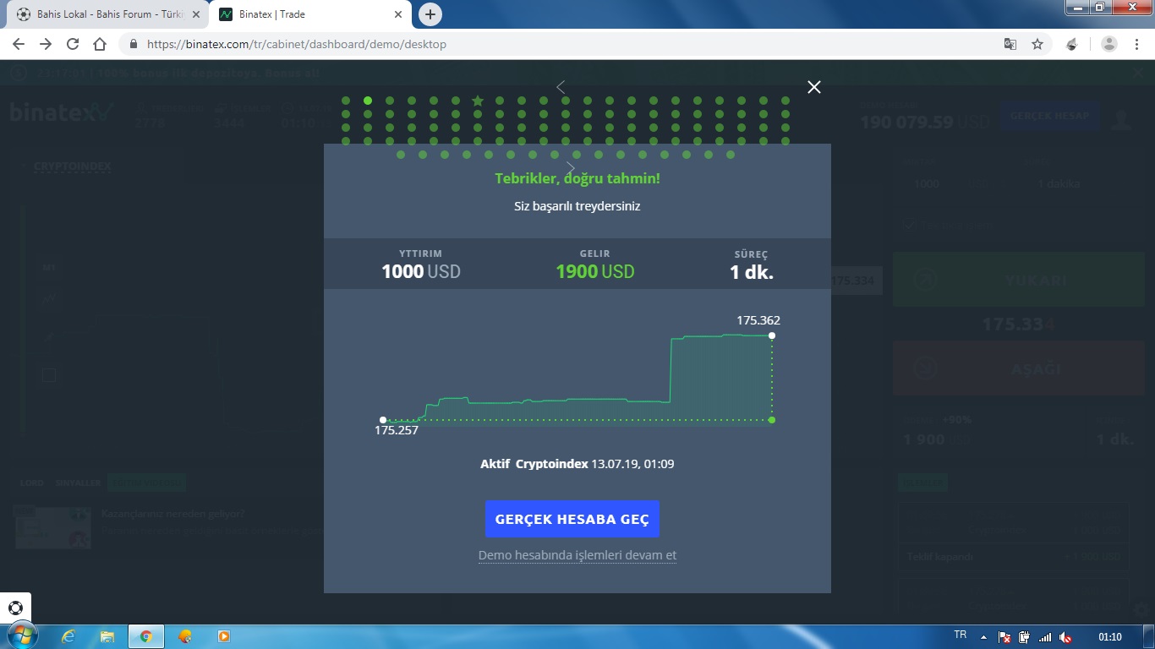Screen dimensions: 1155x649
Task: Show hidden tray icons arrow
Action: pyautogui.click(x=983, y=636)
